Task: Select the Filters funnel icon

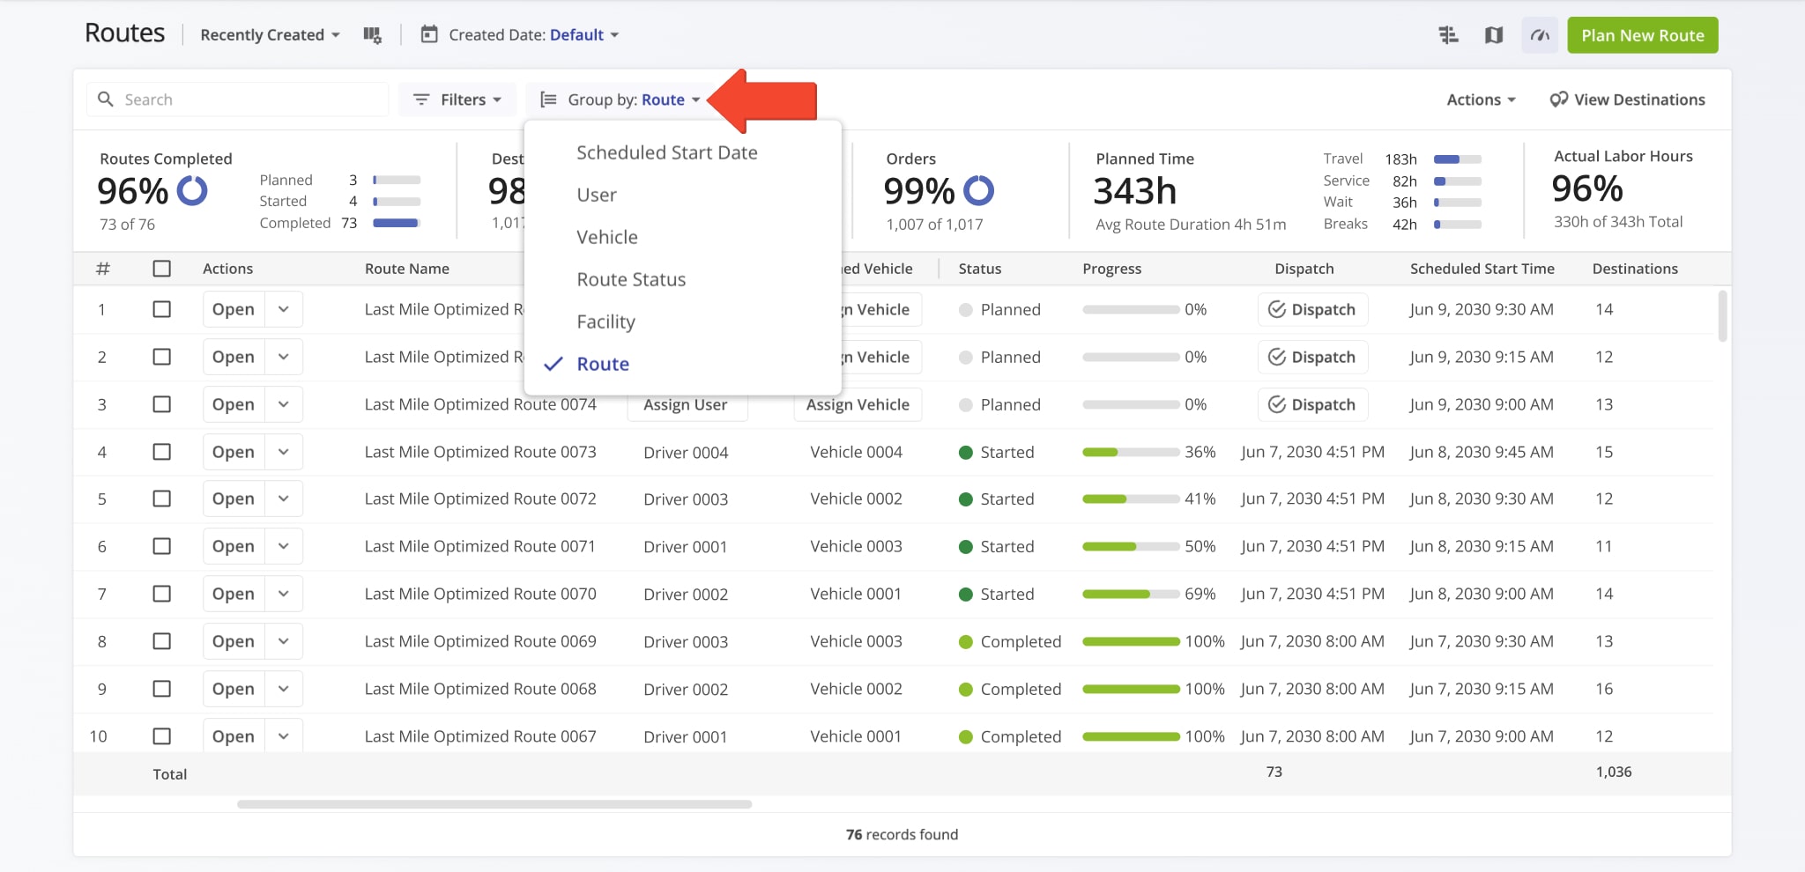Action: [422, 99]
